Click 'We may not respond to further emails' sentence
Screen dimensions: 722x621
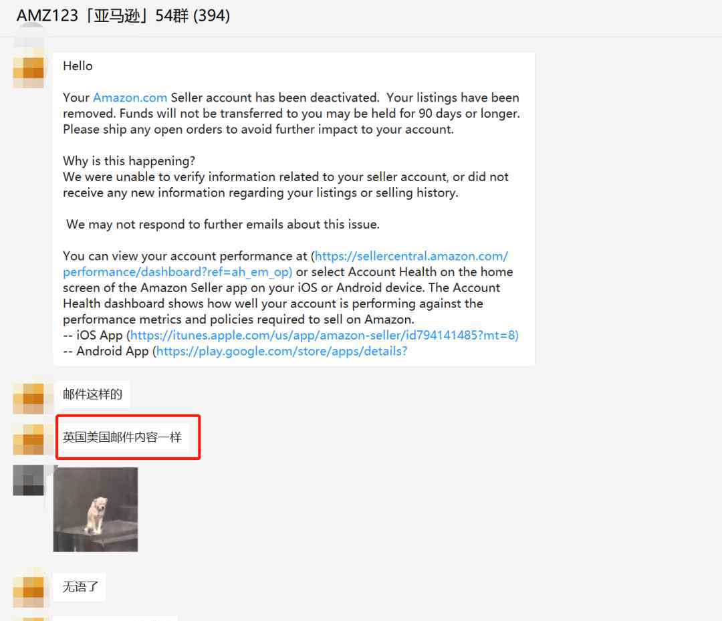point(223,224)
